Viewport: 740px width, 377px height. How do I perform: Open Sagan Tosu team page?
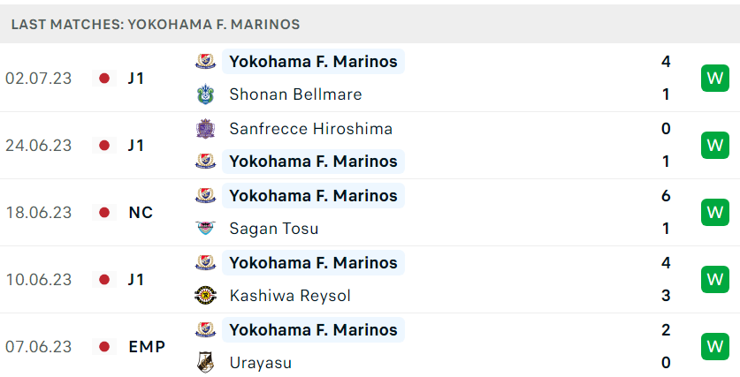[274, 229]
